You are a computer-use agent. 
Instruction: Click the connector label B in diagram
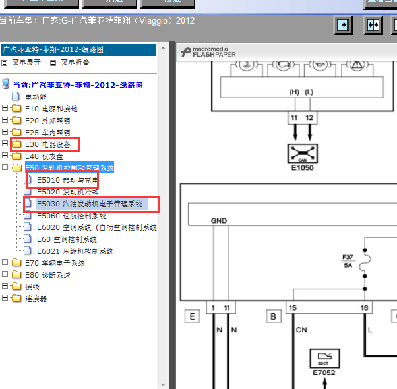[274, 316]
